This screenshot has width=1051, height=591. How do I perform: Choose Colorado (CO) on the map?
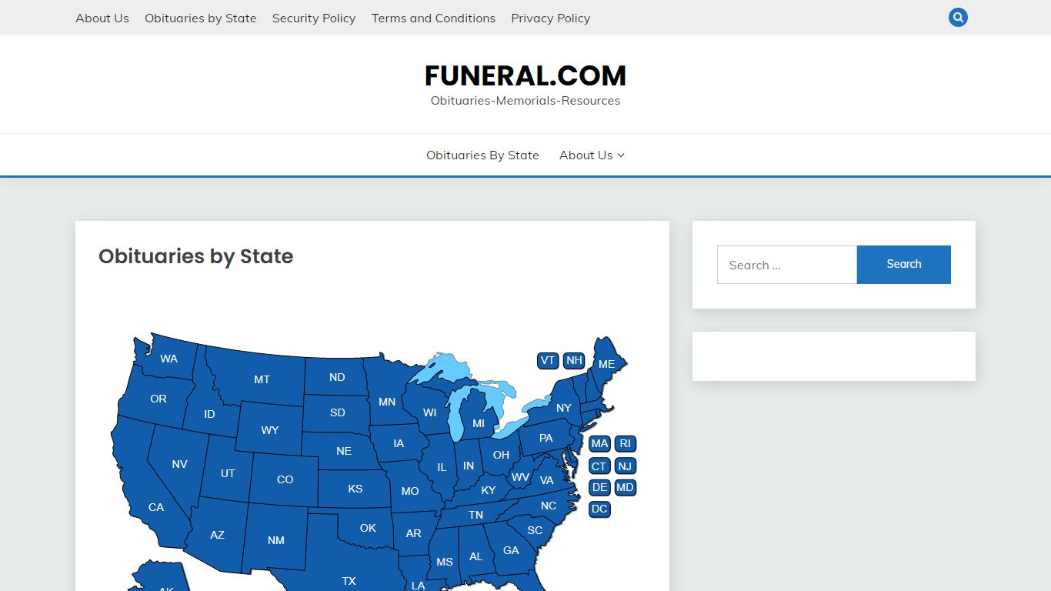[285, 479]
